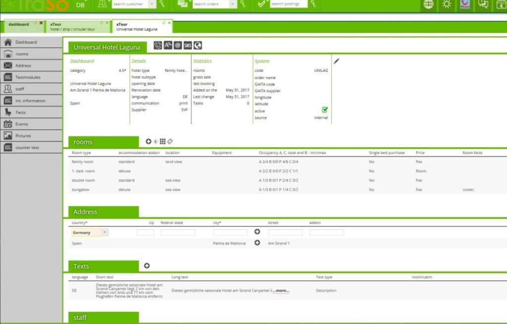The image size is (507, 324).
Task: Click the DB button in top toolbar
Action: point(80,5)
